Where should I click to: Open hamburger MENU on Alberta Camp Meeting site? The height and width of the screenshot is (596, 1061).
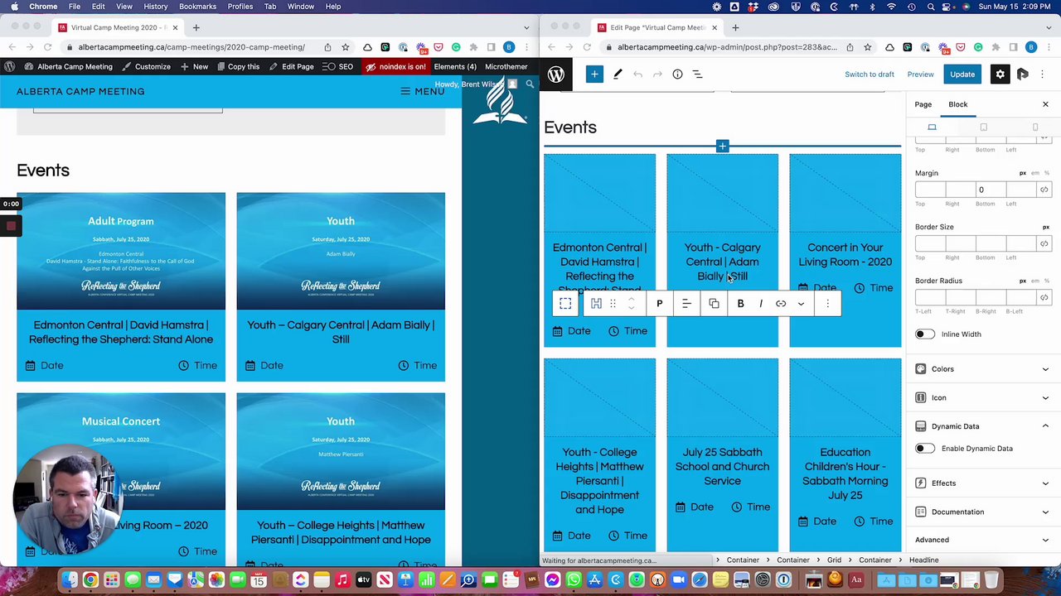click(423, 91)
